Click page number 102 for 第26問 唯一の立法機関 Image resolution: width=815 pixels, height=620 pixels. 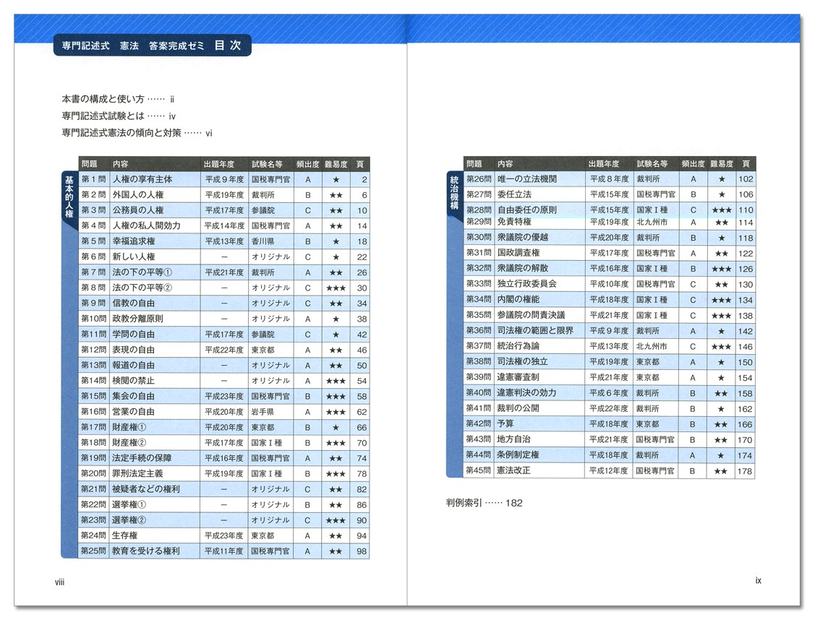(x=745, y=179)
